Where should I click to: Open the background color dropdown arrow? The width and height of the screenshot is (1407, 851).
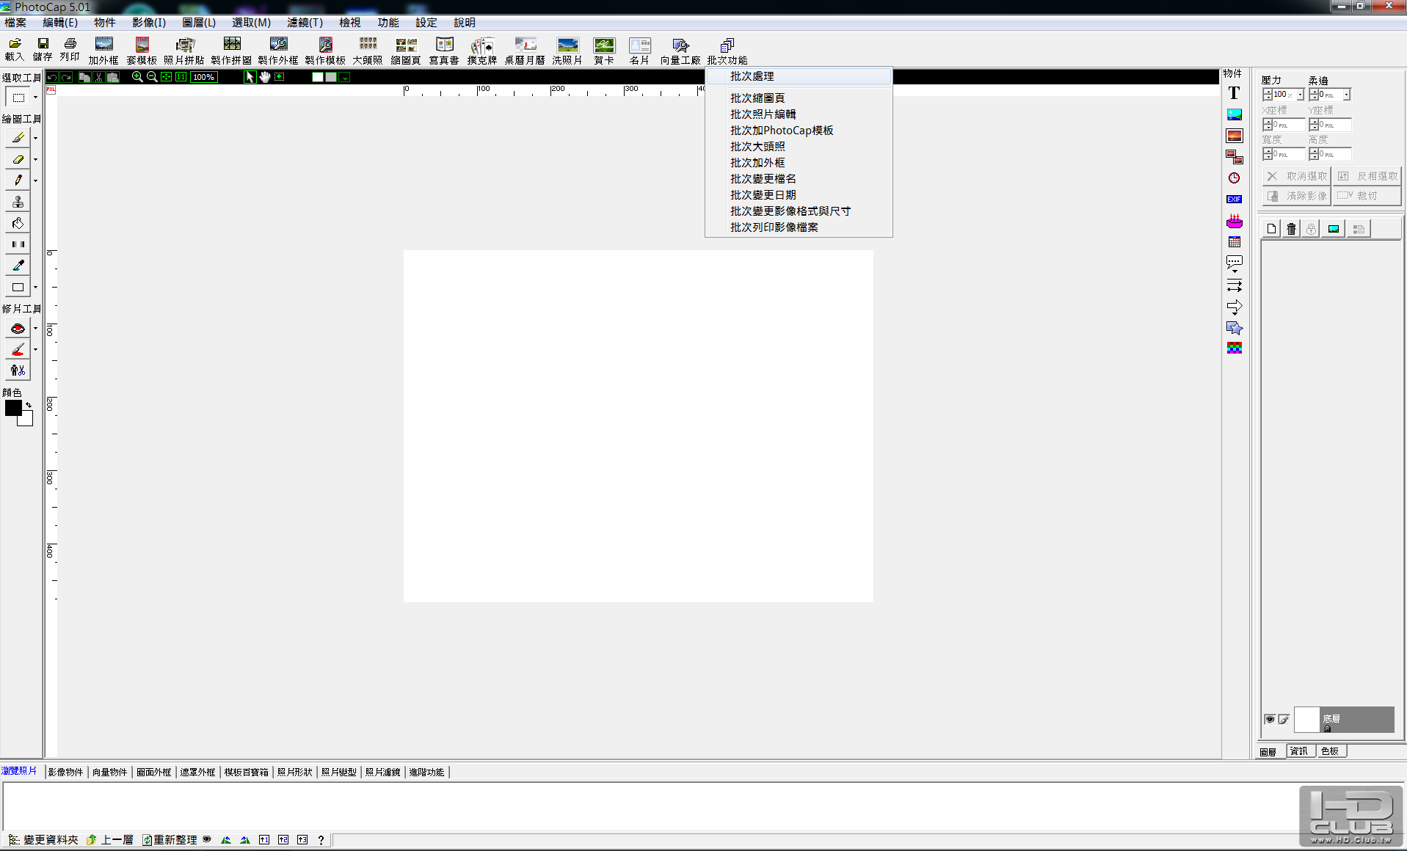(x=344, y=77)
